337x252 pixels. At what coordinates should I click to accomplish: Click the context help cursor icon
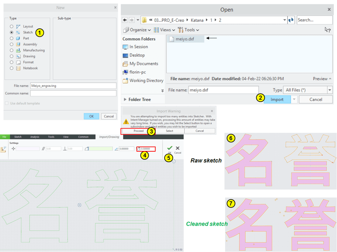click(x=327, y=30)
